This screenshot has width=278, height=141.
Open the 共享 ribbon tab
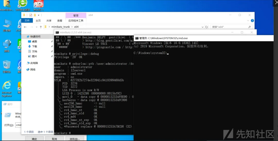[49, 21]
